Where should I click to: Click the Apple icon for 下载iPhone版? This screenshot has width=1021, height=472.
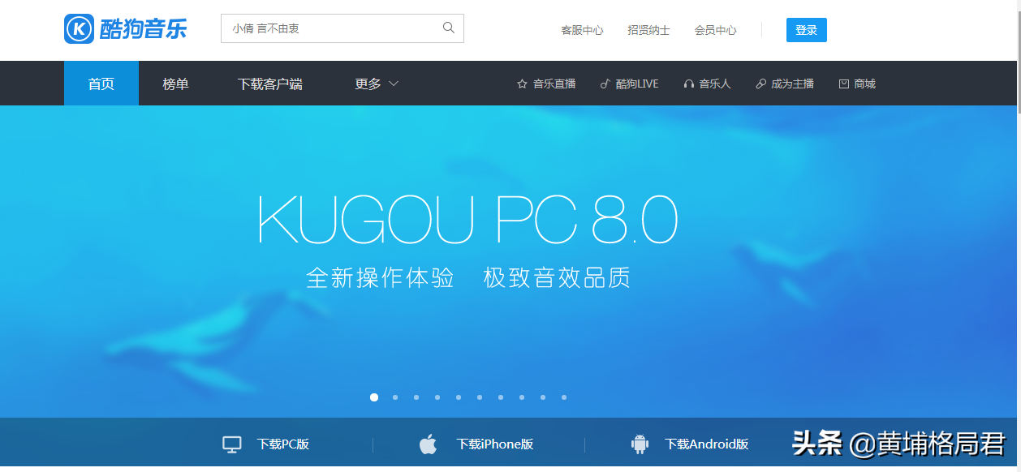coord(428,444)
